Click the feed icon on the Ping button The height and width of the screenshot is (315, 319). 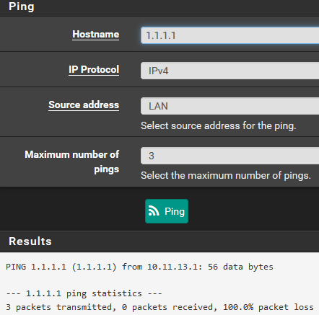[154, 211]
